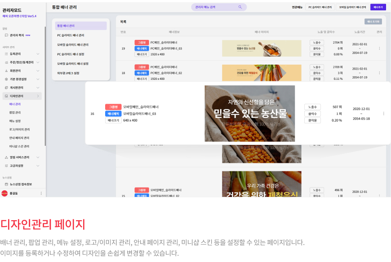
Task: Expand the 게시판관리 section chevron
Action: click(x=38, y=88)
